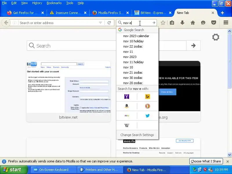Click the search bar magnifier icon
Viewport: 232px width, 174px height.
point(120,23)
